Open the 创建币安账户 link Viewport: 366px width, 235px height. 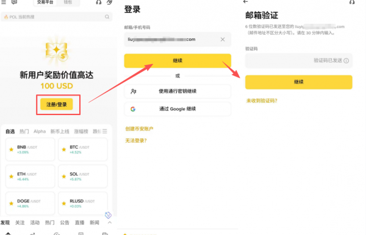(139, 129)
